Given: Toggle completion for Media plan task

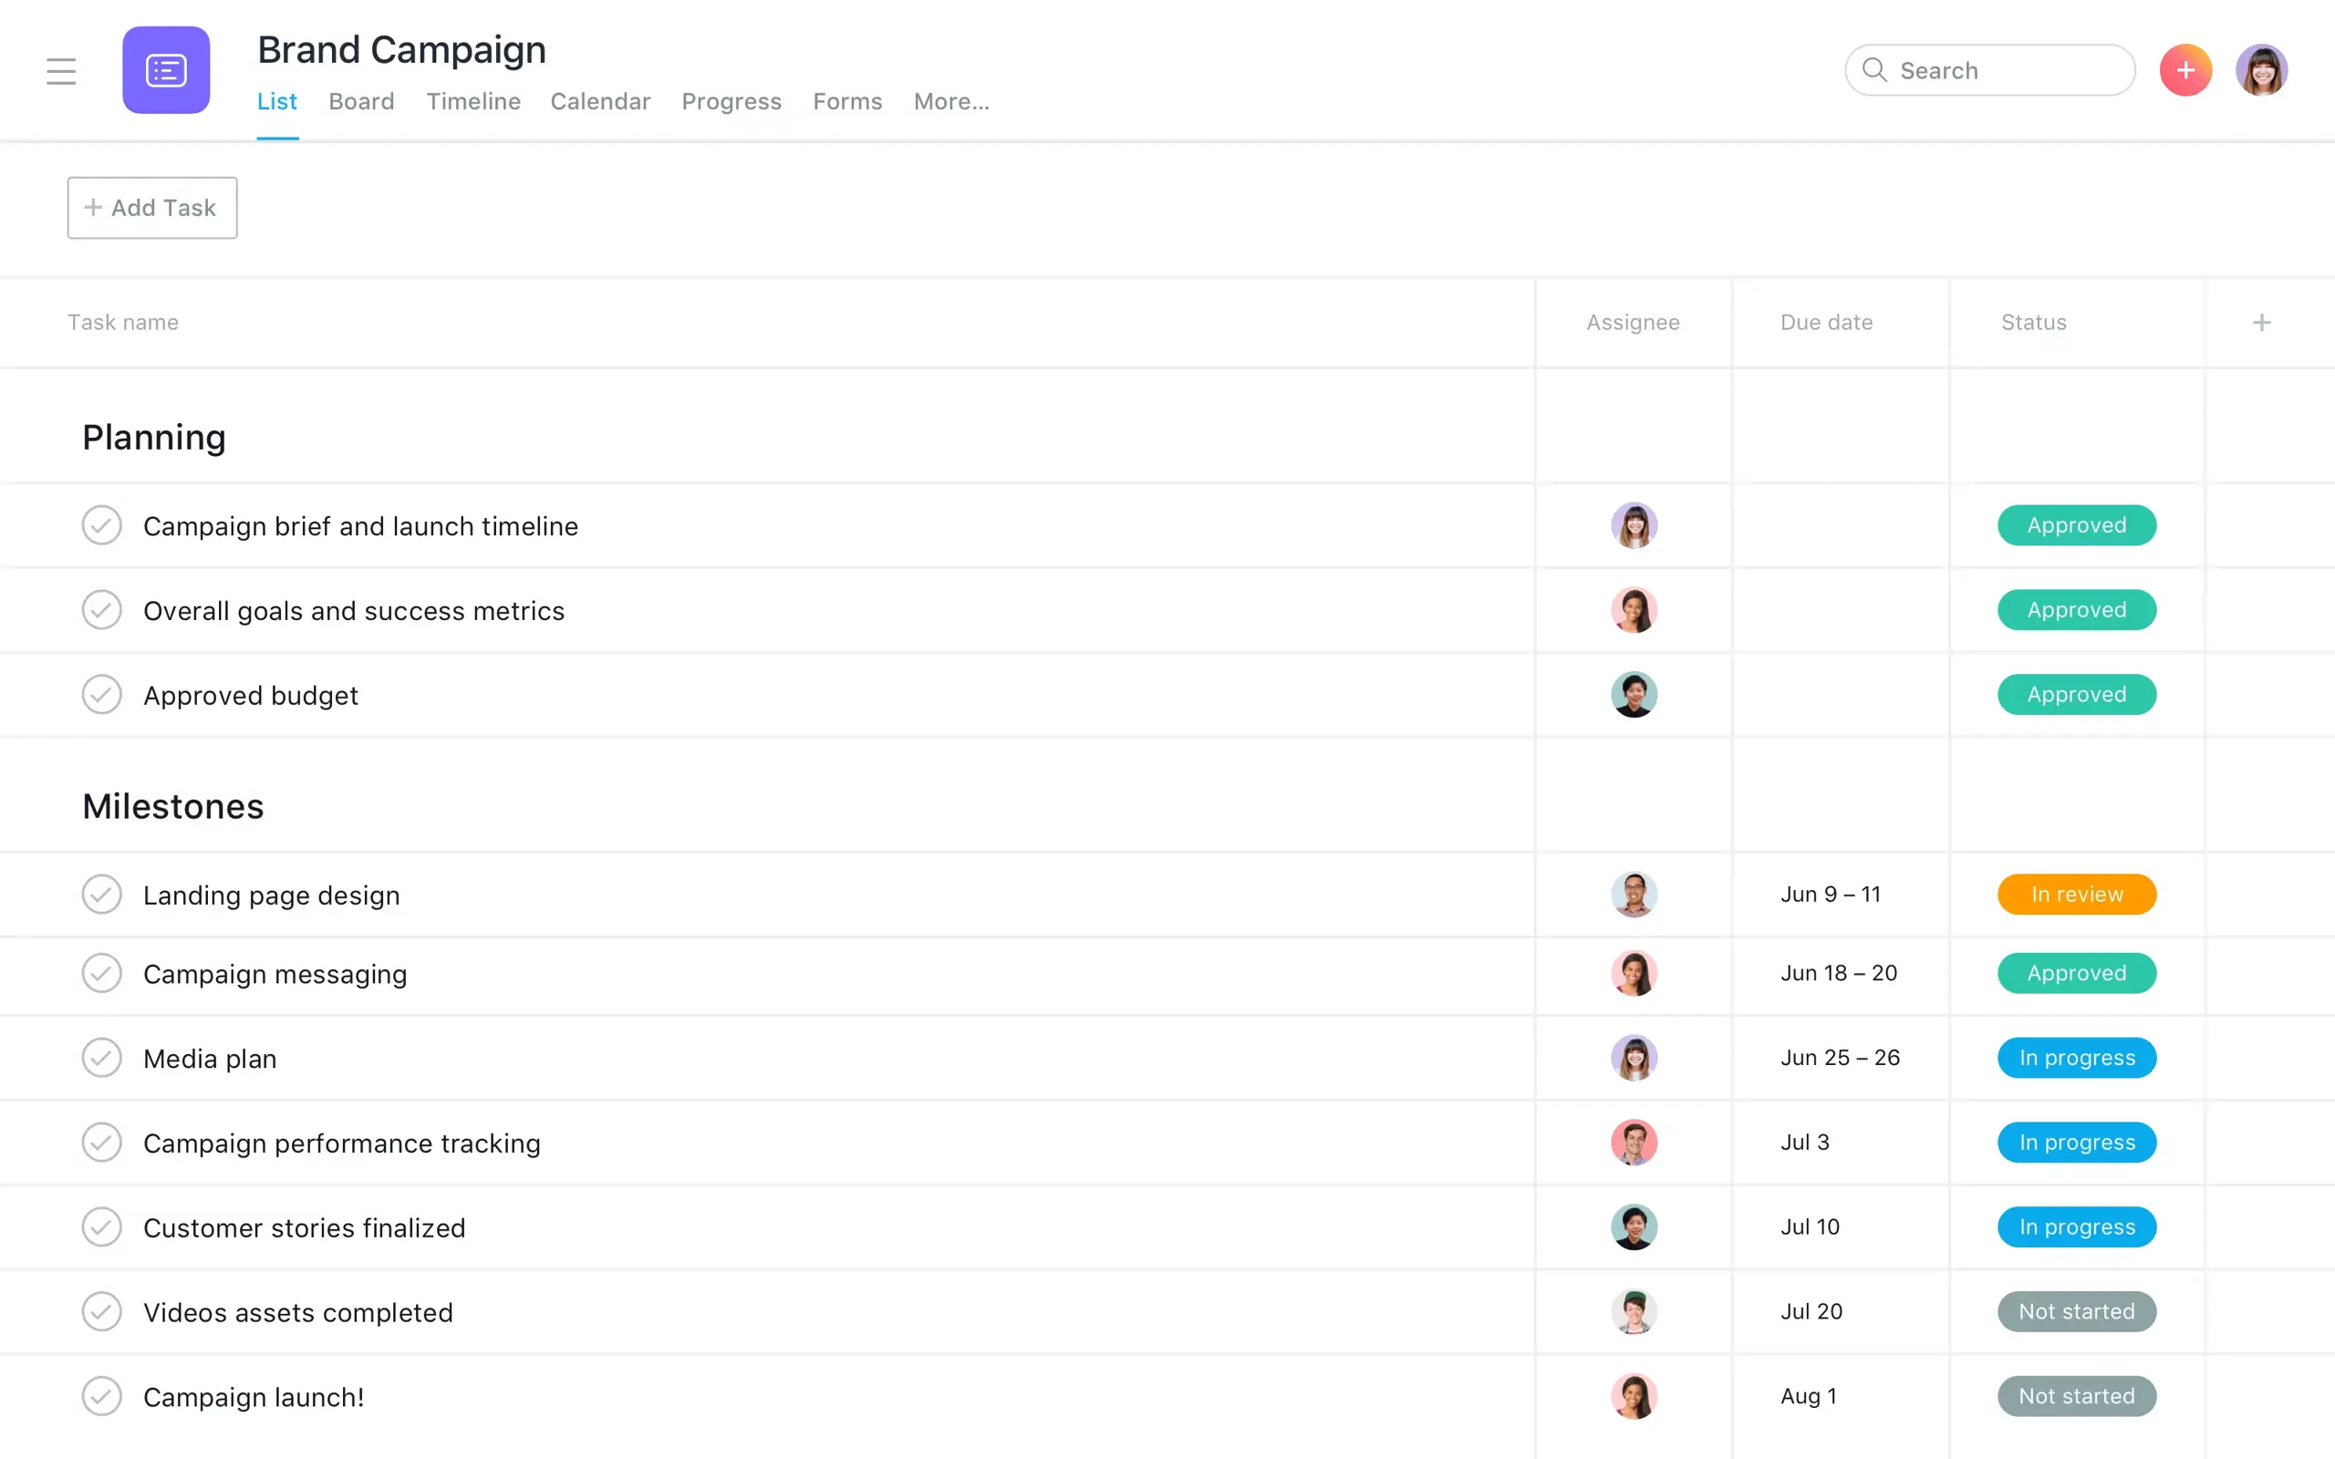Looking at the screenshot, I should point(102,1057).
